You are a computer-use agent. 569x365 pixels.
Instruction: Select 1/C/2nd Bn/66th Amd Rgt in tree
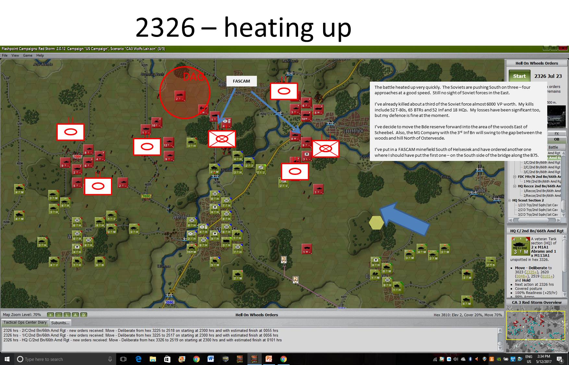tap(542, 163)
